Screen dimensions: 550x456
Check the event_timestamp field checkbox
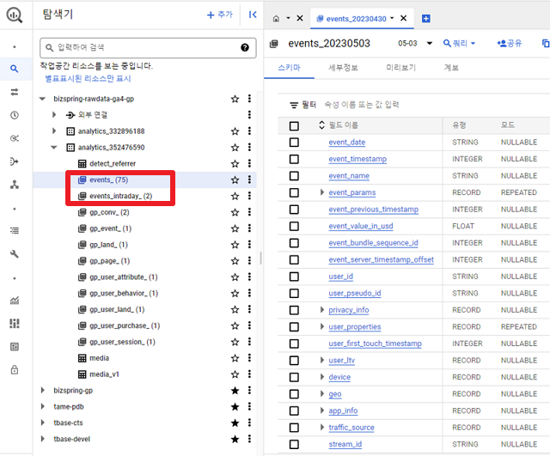[294, 159]
